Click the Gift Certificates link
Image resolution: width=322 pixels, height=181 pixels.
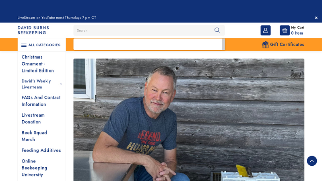click(x=287, y=45)
